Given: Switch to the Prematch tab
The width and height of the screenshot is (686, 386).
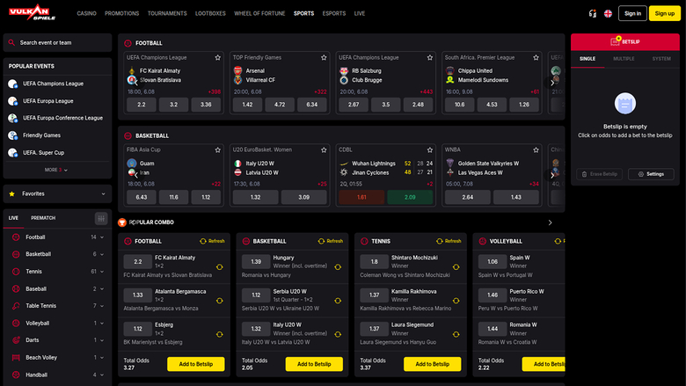Looking at the screenshot, I should pyautogui.click(x=43, y=217).
